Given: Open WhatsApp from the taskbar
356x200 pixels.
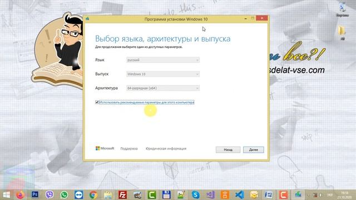Looking at the screenshot, I should [64, 195].
